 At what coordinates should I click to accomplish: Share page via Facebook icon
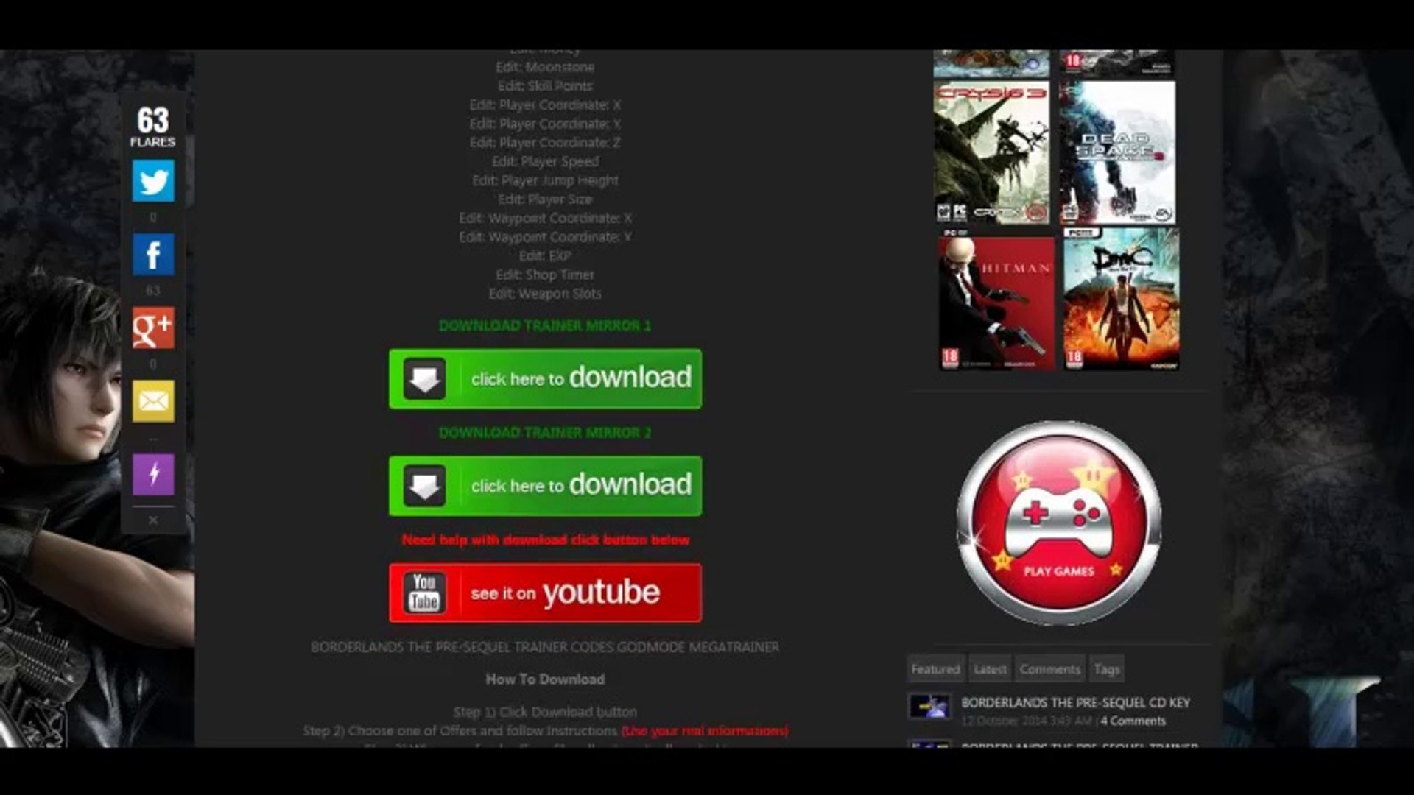tap(153, 255)
